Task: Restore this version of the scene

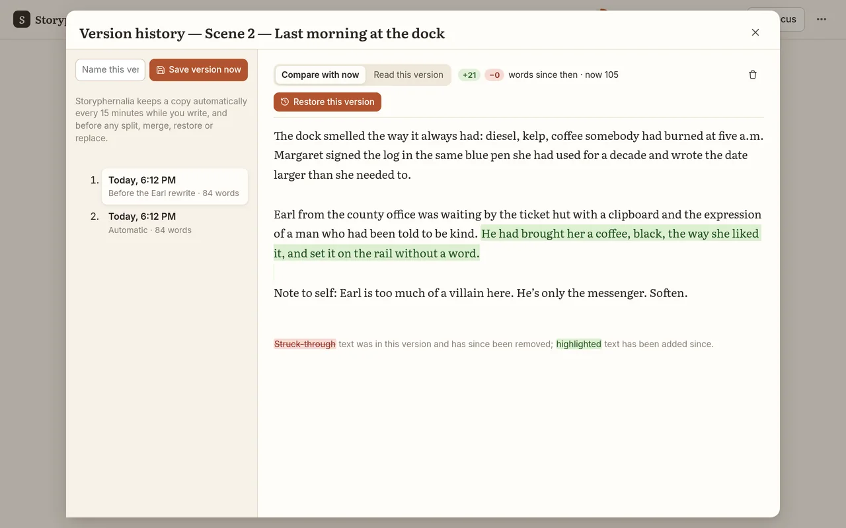Action: click(x=327, y=102)
